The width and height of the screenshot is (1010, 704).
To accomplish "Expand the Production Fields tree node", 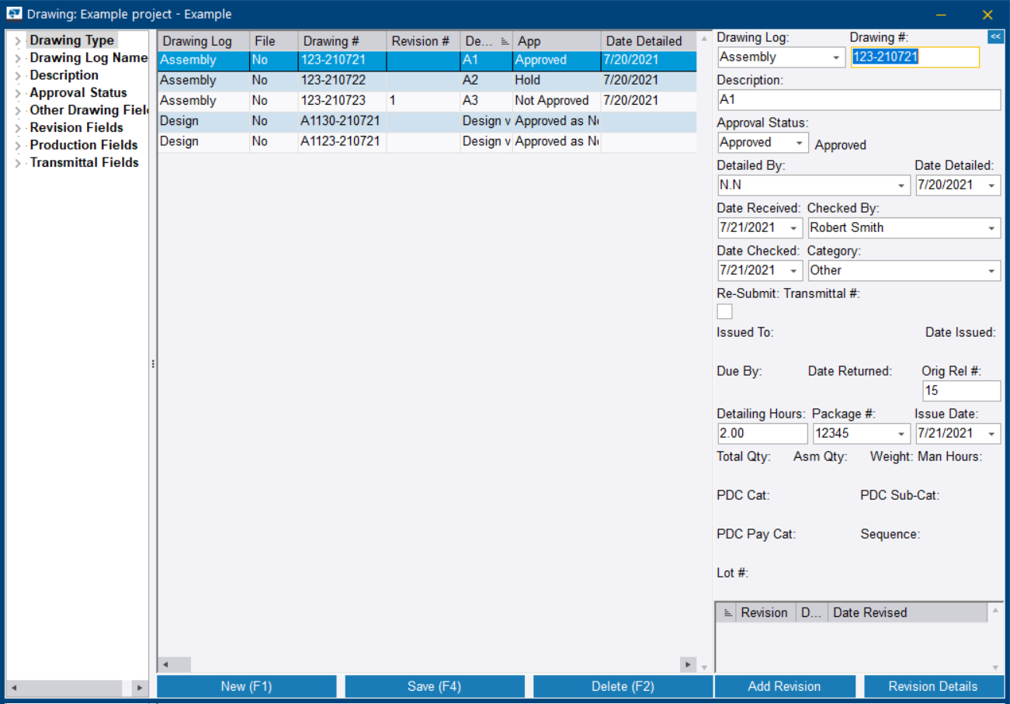I will pyautogui.click(x=17, y=144).
